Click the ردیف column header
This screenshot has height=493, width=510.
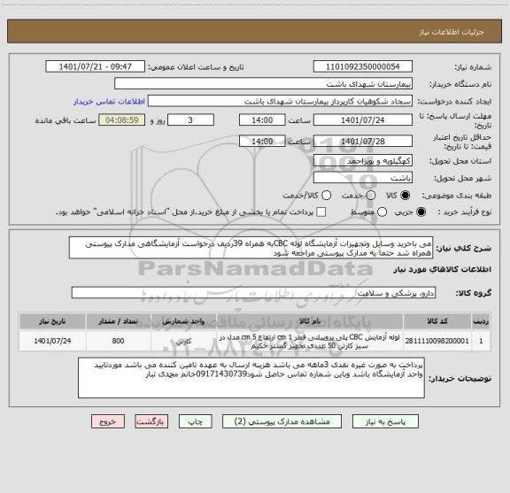coord(481,321)
